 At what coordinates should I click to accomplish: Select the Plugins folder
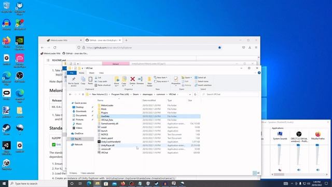pos(149,113)
